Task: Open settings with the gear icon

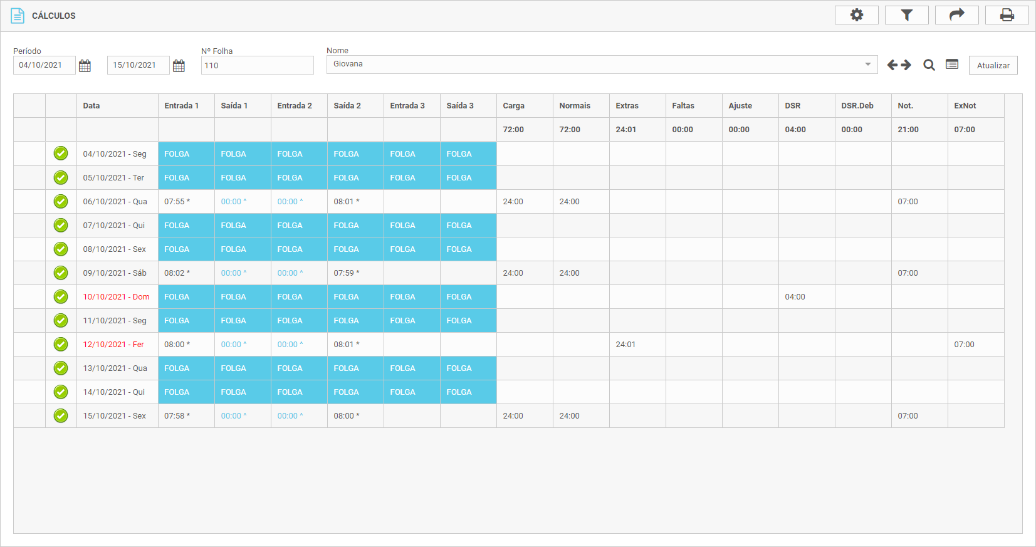Action: pyautogui.click(x=856, y=15)
